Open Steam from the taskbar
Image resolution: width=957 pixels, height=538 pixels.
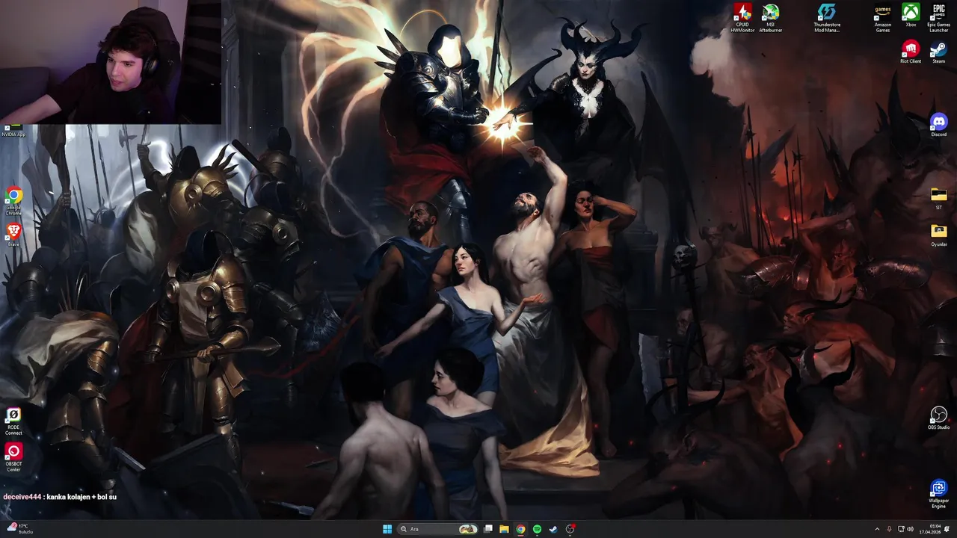tap(553, 529)
